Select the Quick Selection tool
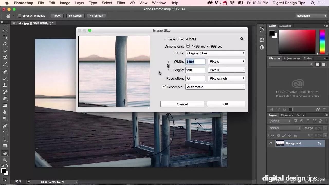This screenshot has height=185, width=329. 5,51
